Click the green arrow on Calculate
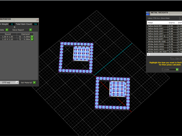182x136 pixels. (x=177, y=70)
